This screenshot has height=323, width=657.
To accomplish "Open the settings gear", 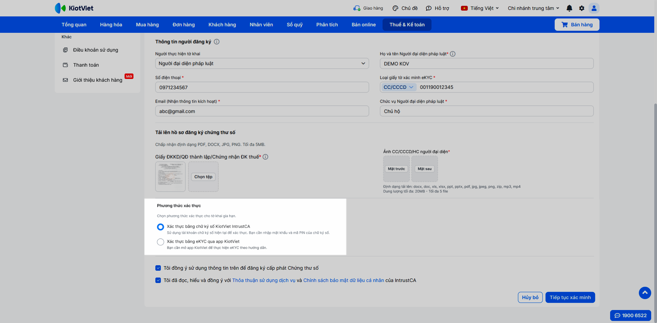I will pyautogui.click(x=582, y=8).
